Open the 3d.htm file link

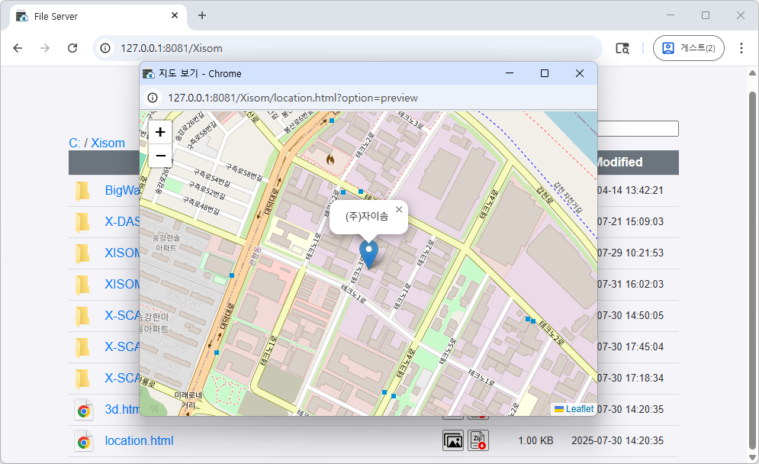tap(122, 409)
